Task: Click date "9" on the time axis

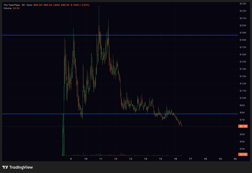Action: [71, 159]
